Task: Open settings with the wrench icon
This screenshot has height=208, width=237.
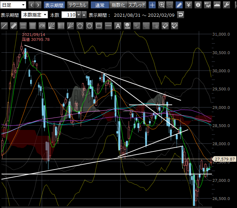Action: (x=226, y=5)
